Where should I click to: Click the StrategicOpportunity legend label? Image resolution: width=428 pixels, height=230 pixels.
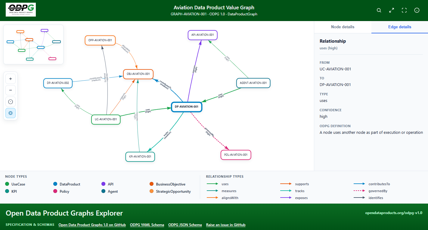click(x=173, y=191)
